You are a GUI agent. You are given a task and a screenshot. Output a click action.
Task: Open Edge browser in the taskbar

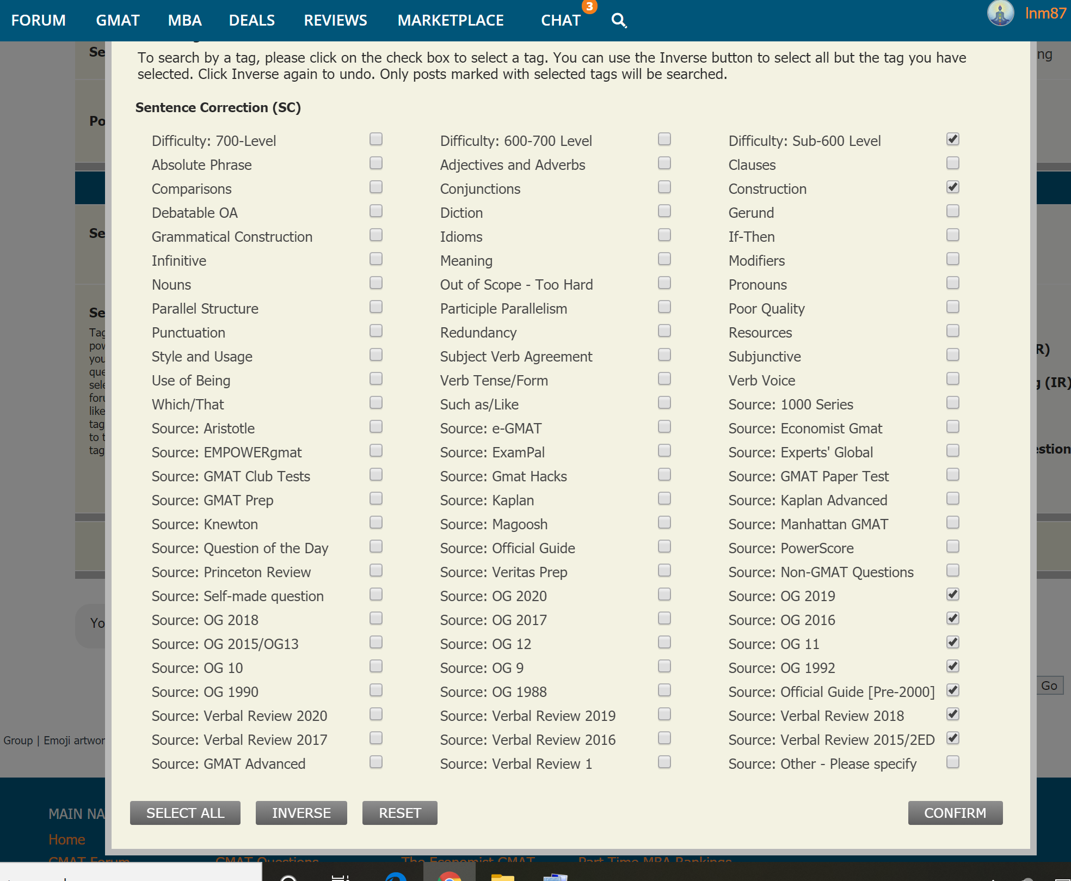(396, 876)
